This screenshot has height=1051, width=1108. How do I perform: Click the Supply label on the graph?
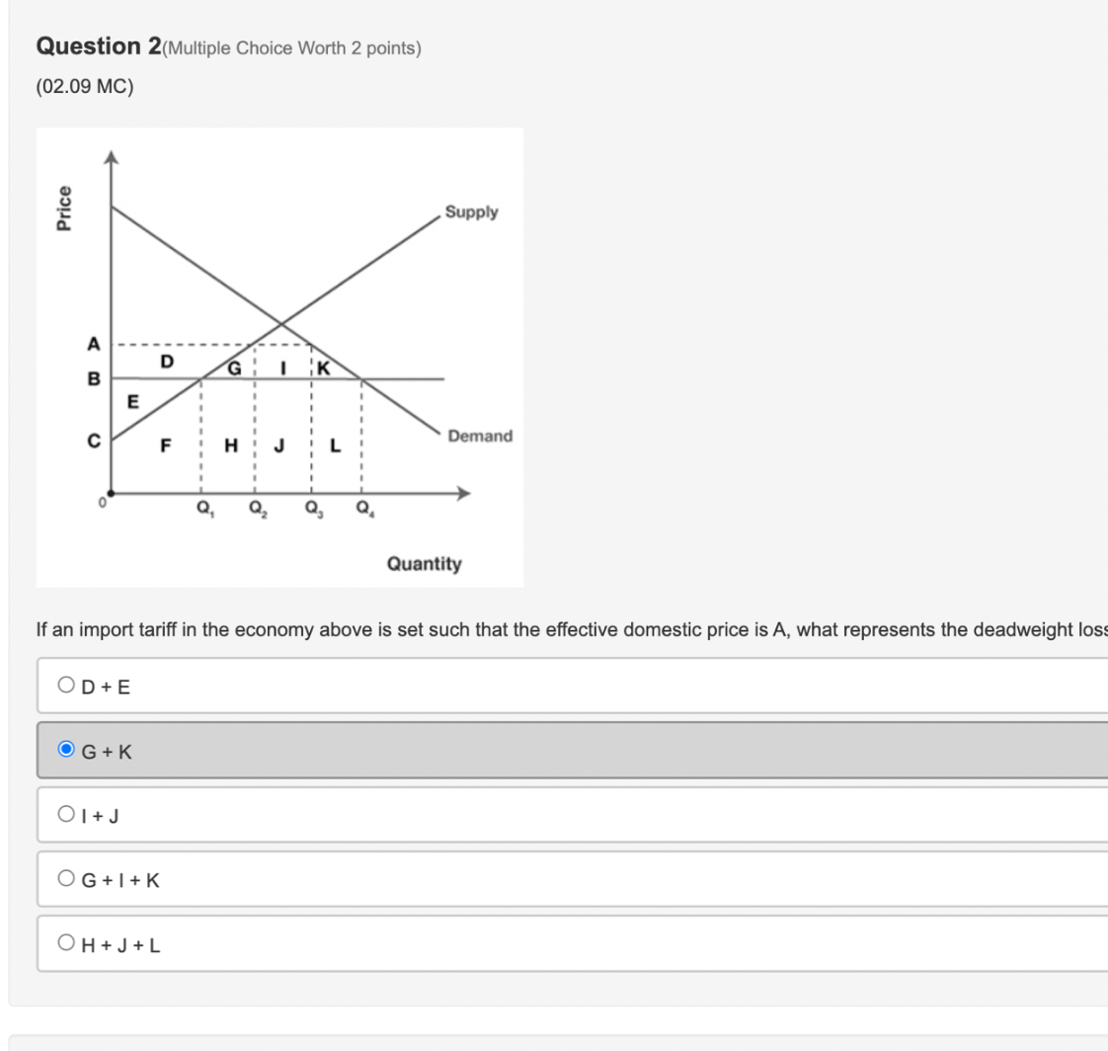point(471,211)
